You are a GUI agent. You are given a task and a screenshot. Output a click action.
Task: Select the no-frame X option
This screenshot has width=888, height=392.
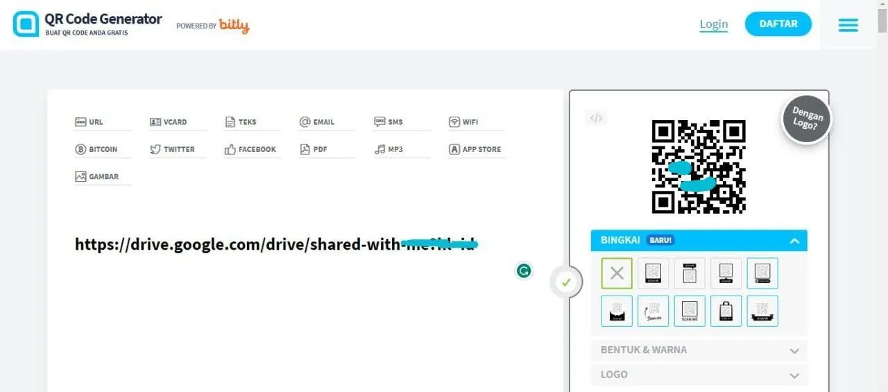(x=617, y=273)
